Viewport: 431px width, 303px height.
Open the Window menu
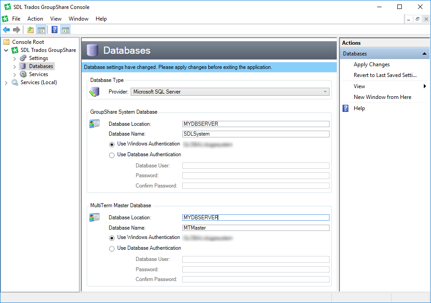(78, 19)
